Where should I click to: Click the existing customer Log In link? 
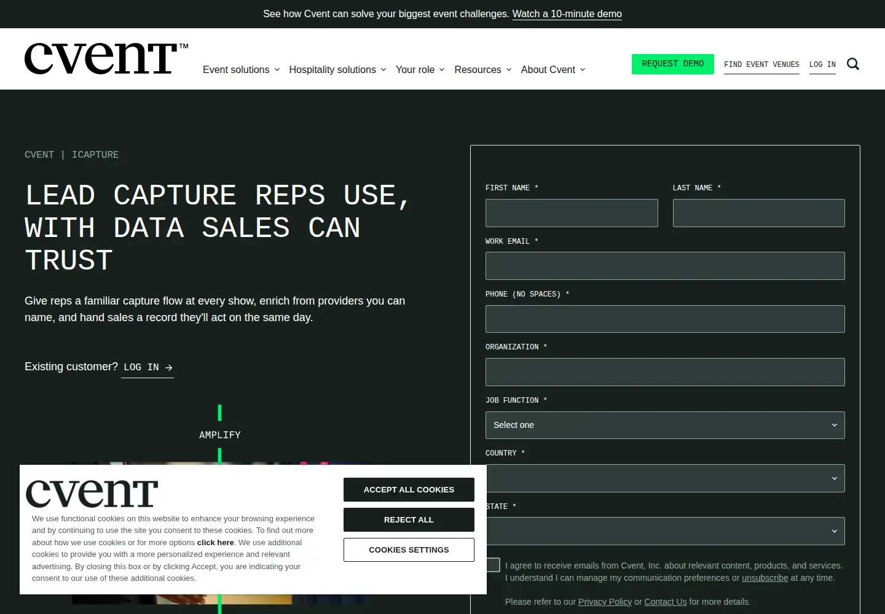(x=147, y=367)
